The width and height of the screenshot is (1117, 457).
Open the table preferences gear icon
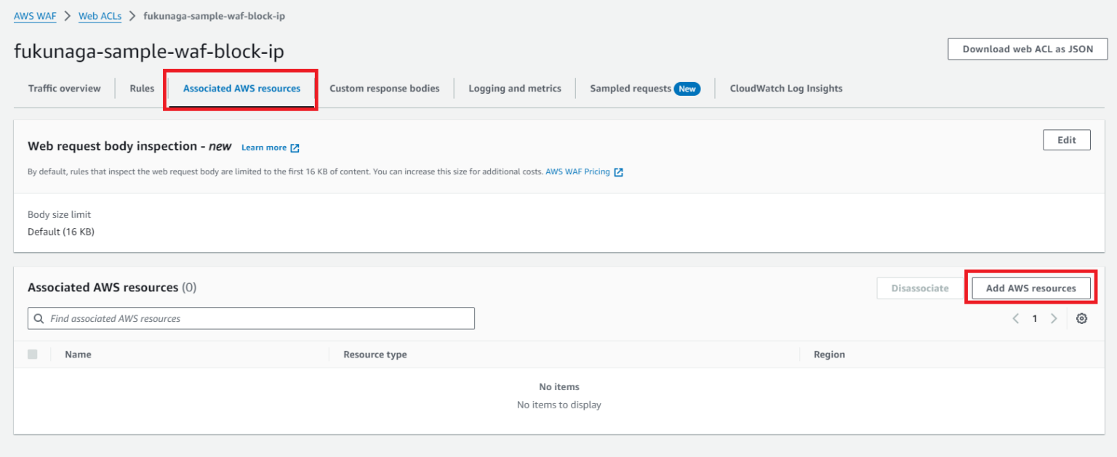coord(1081,318)
